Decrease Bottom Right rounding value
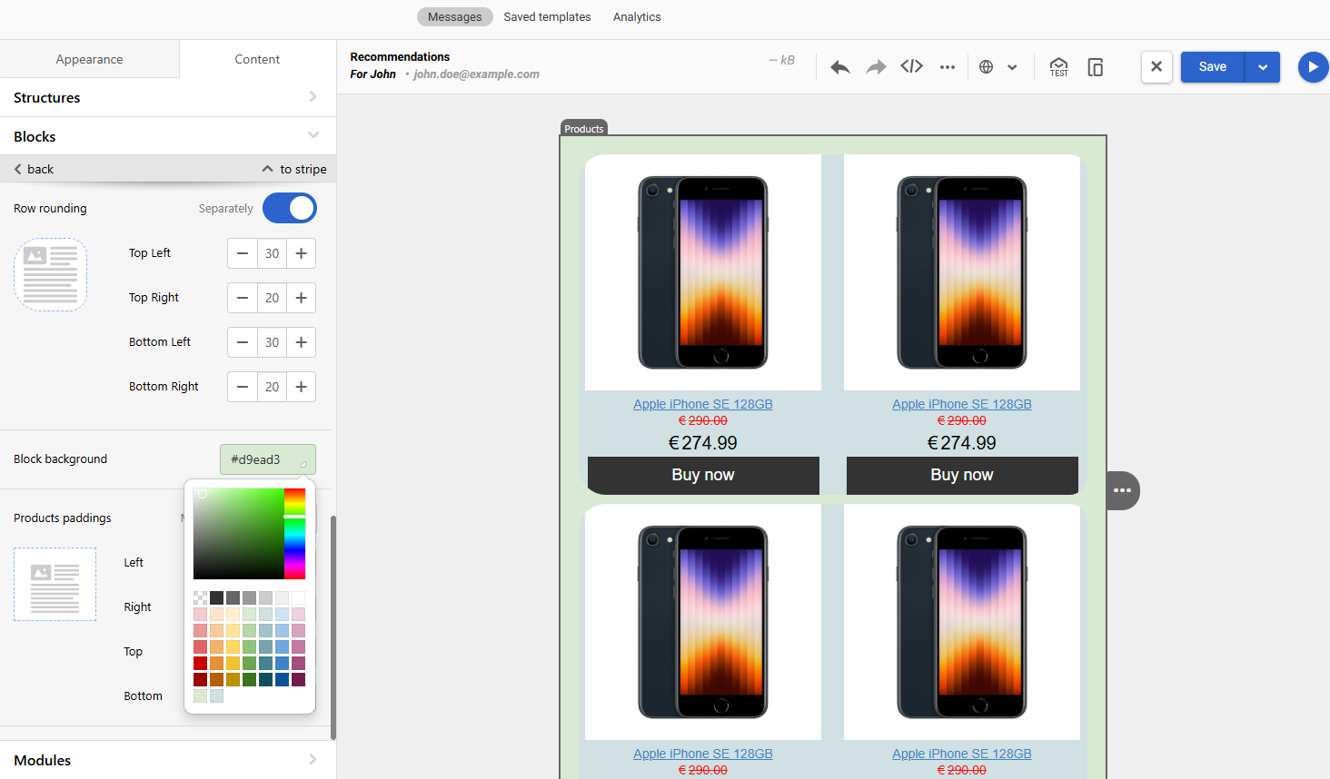Screen dimensions: 1330x779 (243, 387)
